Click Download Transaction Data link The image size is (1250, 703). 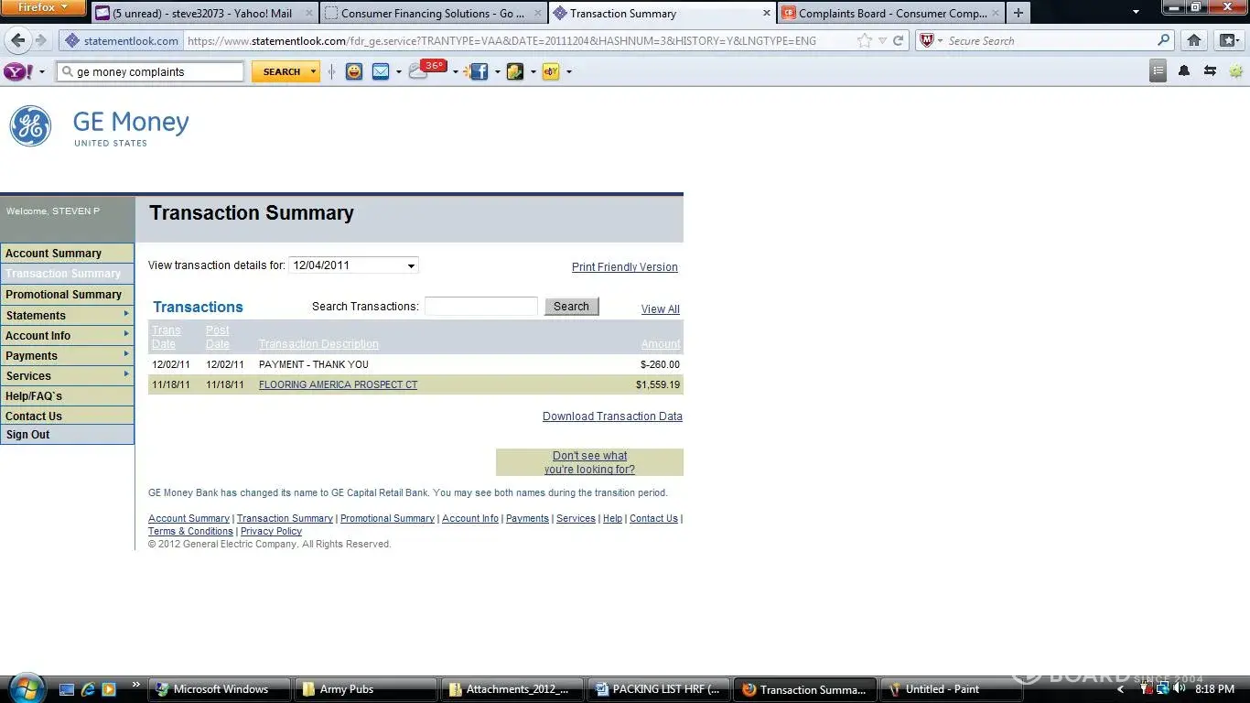click(x=612, y=416)
